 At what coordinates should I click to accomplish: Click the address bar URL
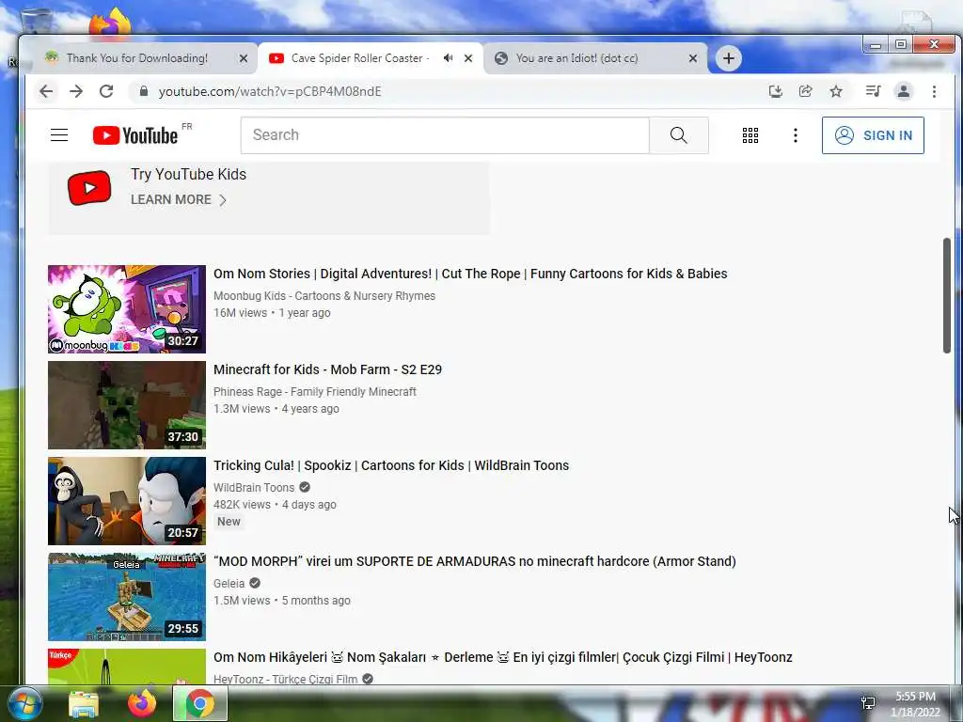tap(270, 91)
